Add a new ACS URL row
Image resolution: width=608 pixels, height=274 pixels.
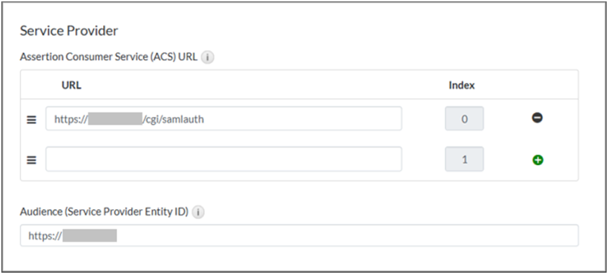click(538, 160)
